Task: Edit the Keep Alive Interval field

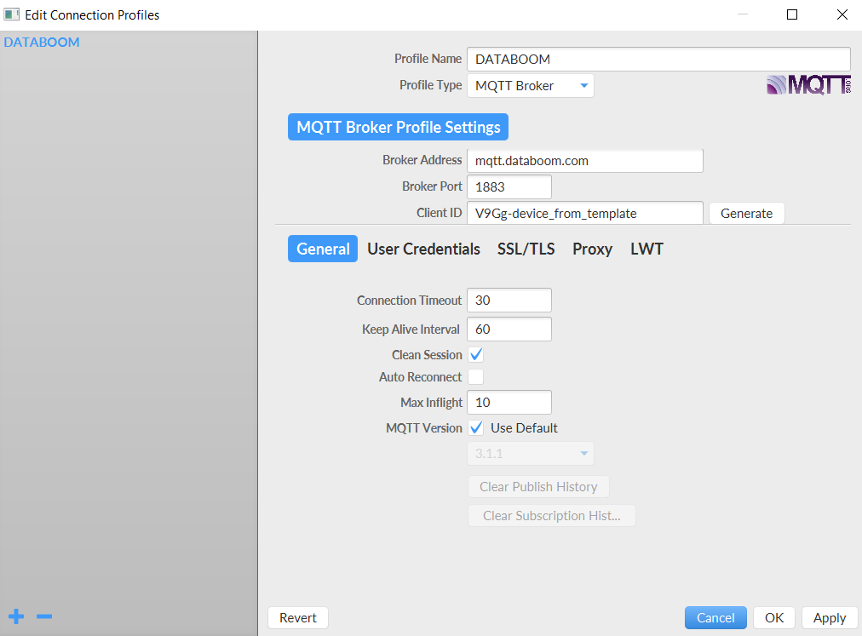Action: [509, 329]
